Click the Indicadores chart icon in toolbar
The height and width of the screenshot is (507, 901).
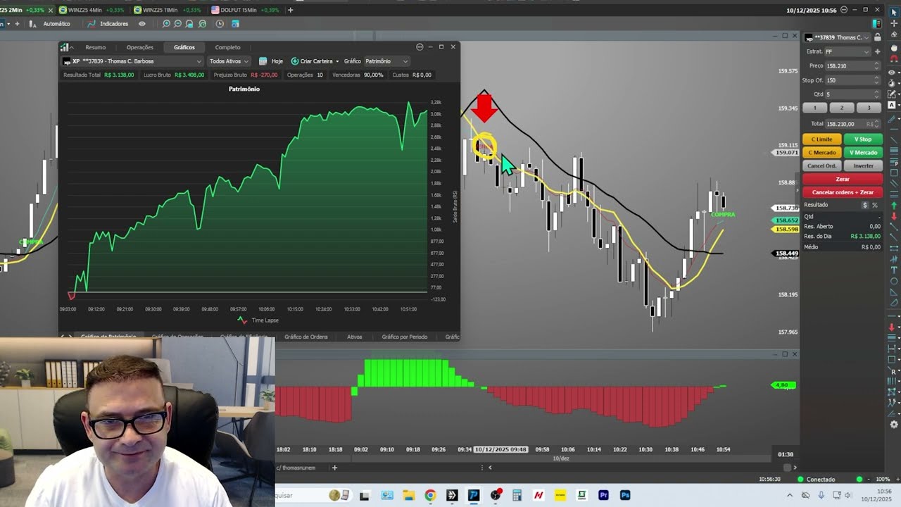pyautogui.click(x=92, y=24)
